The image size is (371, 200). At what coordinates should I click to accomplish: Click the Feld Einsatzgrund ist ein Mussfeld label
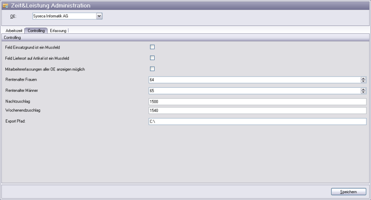pos(33,47)
